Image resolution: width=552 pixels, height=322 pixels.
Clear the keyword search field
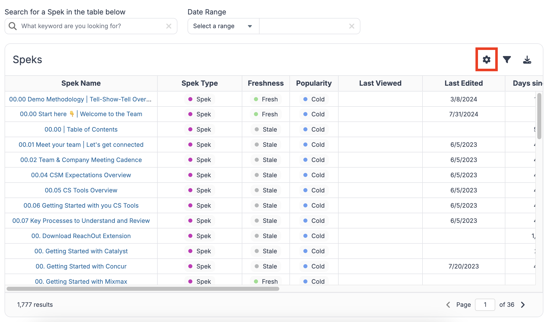click(169, 26)
